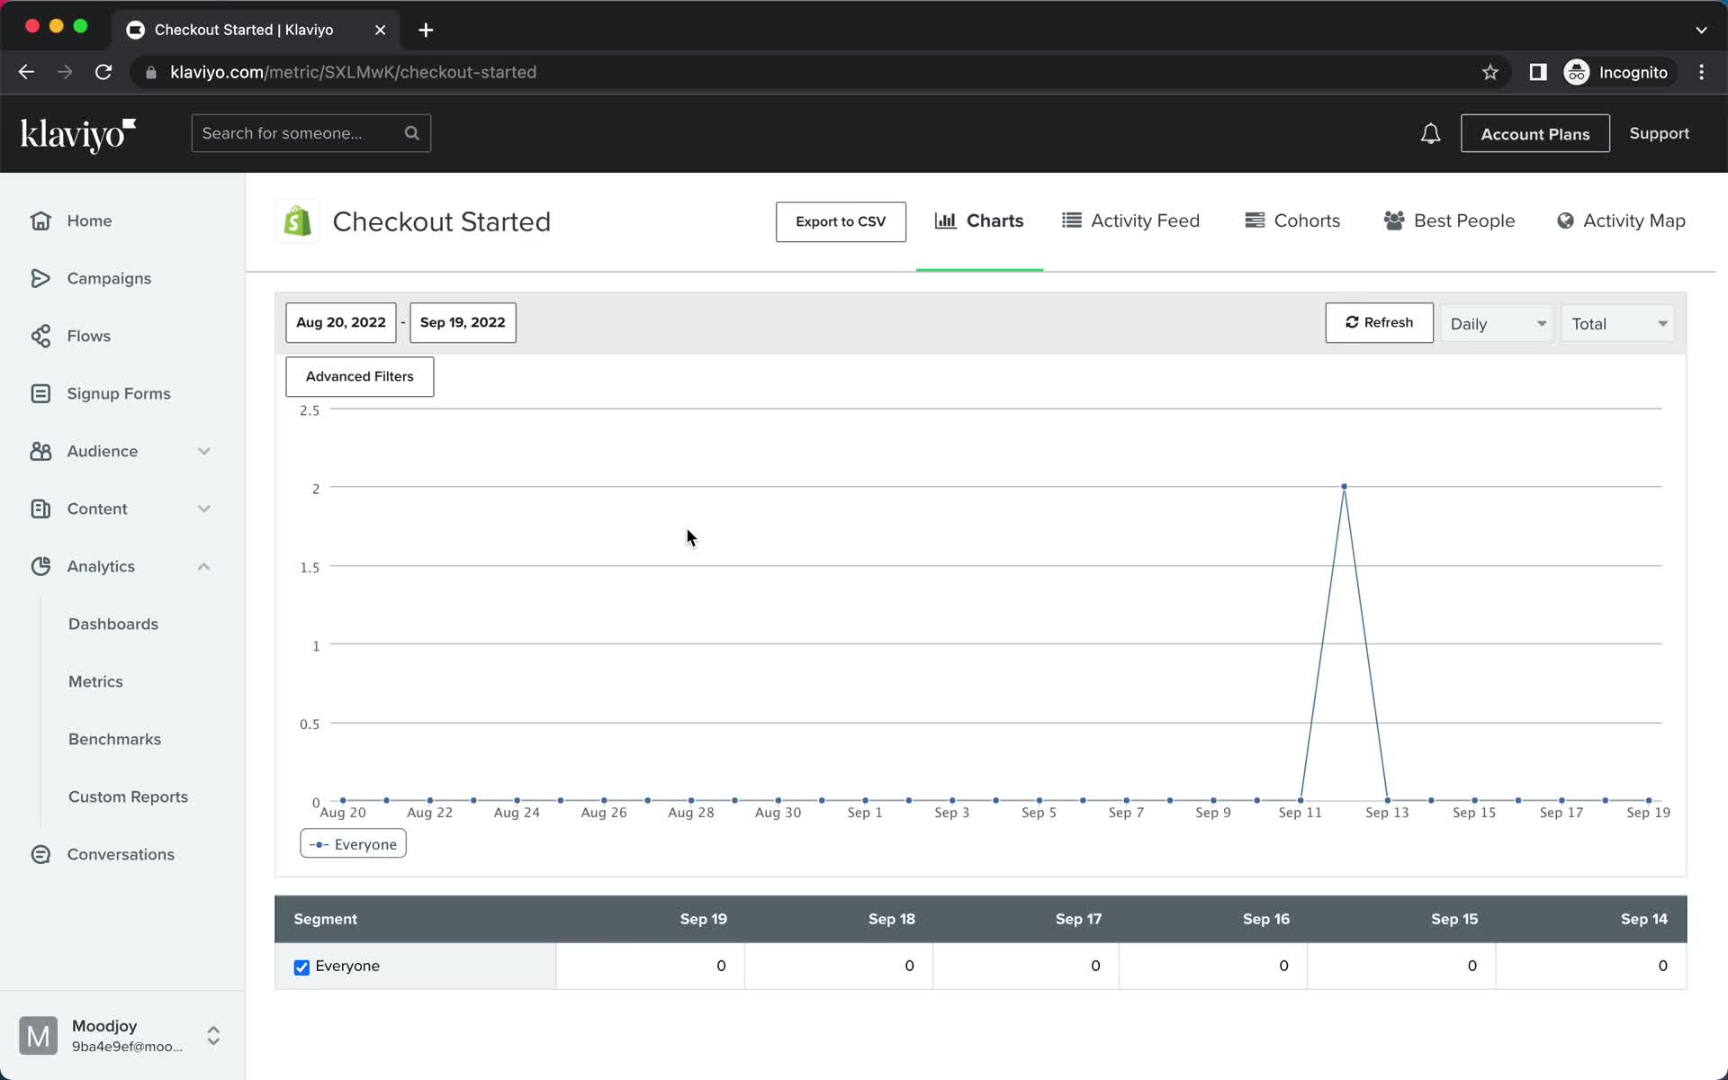Image resolution: width=1728 pixels, height=1080 pixels.
Task: Select Cohorts analysis panel
Action: [x=1291, y=221]
